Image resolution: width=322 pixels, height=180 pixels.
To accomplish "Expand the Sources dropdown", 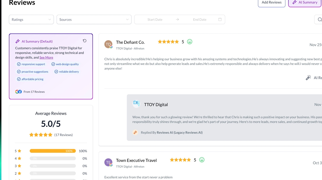I will (x=94, y=20).
